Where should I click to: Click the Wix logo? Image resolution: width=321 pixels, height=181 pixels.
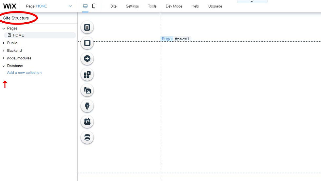9,6
